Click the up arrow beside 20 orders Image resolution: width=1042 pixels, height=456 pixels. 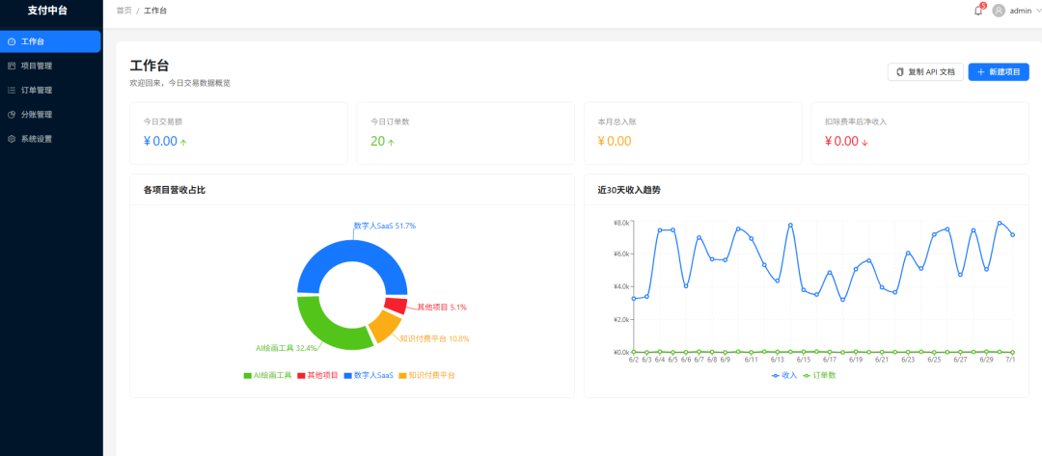click(x=392, y=142)
